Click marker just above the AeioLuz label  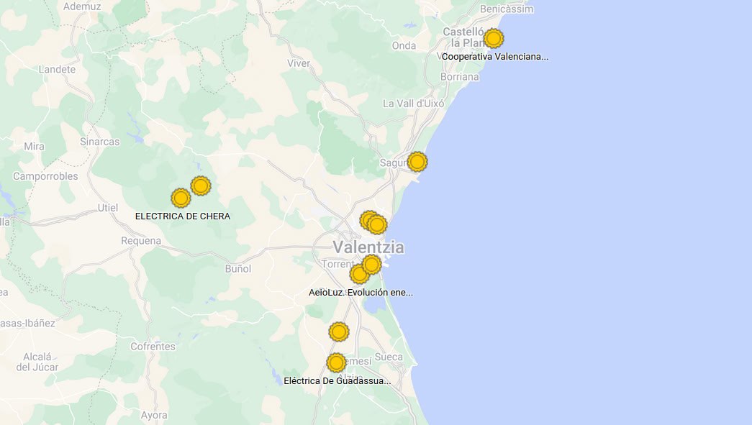359,274
